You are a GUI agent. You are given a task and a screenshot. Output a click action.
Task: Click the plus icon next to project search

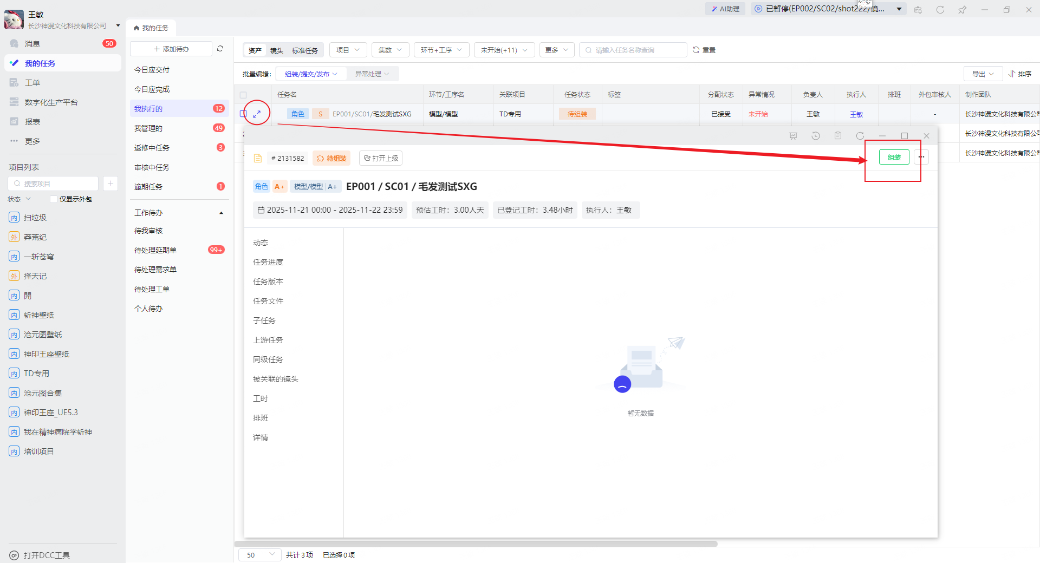click(x=110, y=184)
